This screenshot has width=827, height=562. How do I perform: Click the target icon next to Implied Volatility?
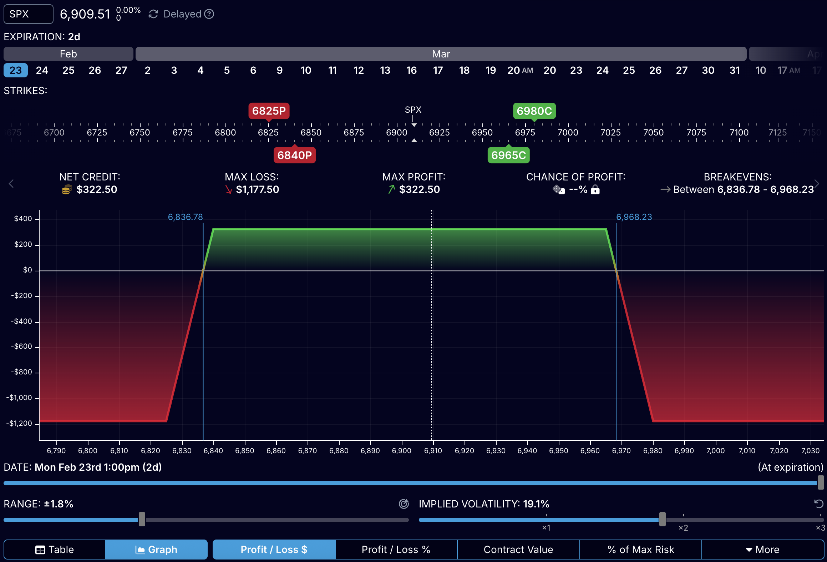pyautogui.click(x=404, y=504)
